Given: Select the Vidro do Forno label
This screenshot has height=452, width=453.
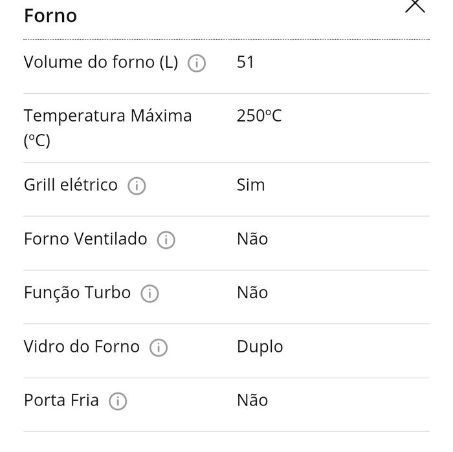Looking at the screenshot, I should pos(82,347).
